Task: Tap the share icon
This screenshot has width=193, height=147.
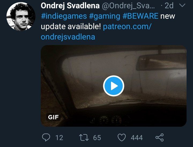Action: 159,137
